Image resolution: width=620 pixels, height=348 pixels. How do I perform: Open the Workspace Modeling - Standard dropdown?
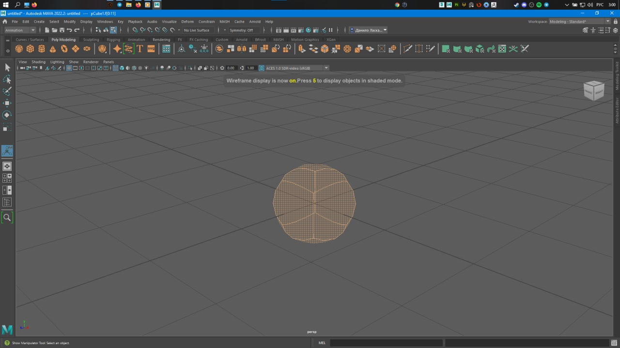point(580,21)
